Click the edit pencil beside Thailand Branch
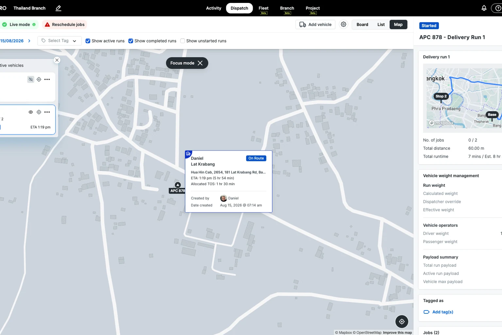This screenshot has height=335, width=502. tap(58, 8)
